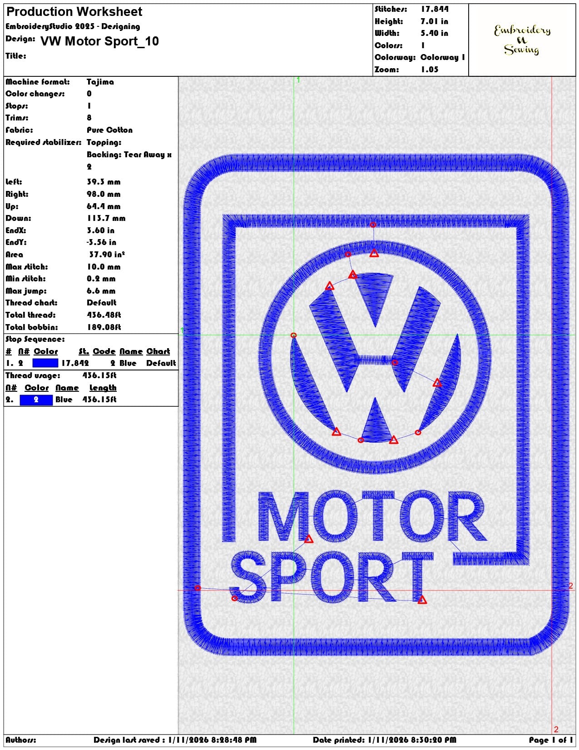Click the "Production Worksheet" heading
Screen dimensions: 579x750
coord(74,12)
